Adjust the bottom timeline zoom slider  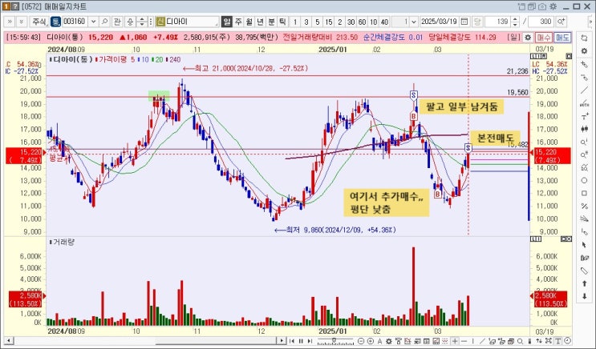[x=334, y=340]
